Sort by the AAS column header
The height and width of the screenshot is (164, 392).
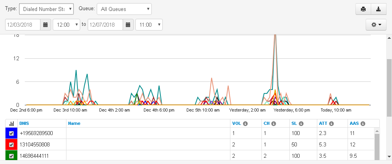coord(353,123)
